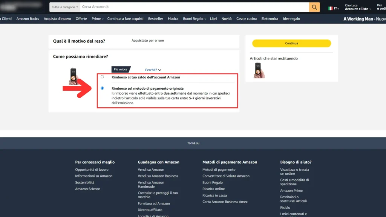Select refund to Amazon account balance option

pyautogui.click(x=102, y=77)
